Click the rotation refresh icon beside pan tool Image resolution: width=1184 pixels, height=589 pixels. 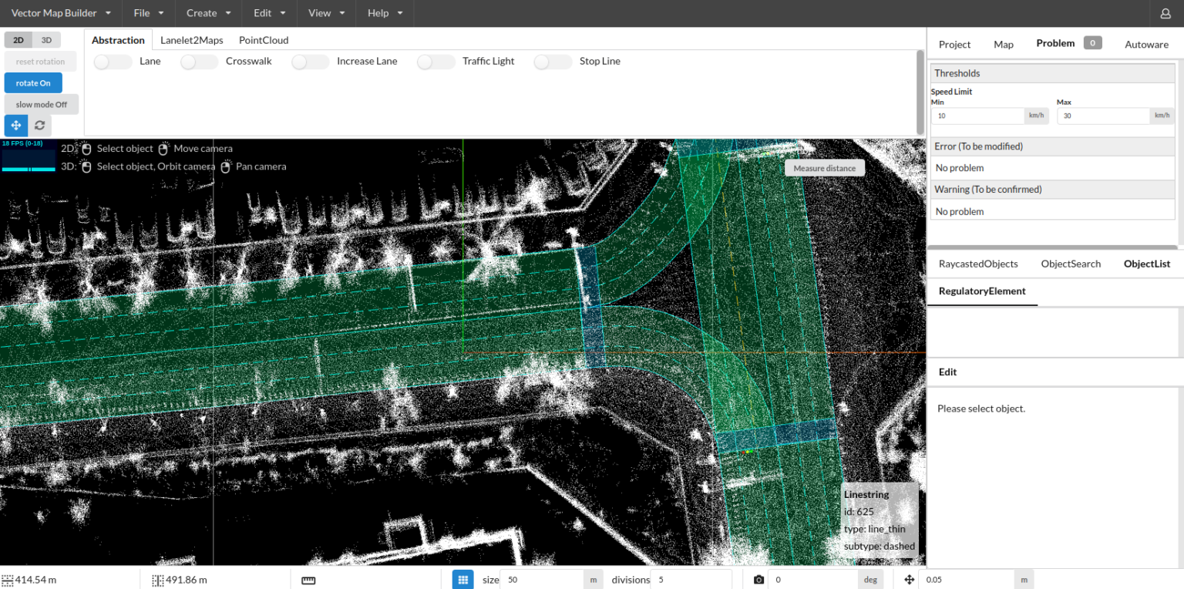tap(39, 125)
